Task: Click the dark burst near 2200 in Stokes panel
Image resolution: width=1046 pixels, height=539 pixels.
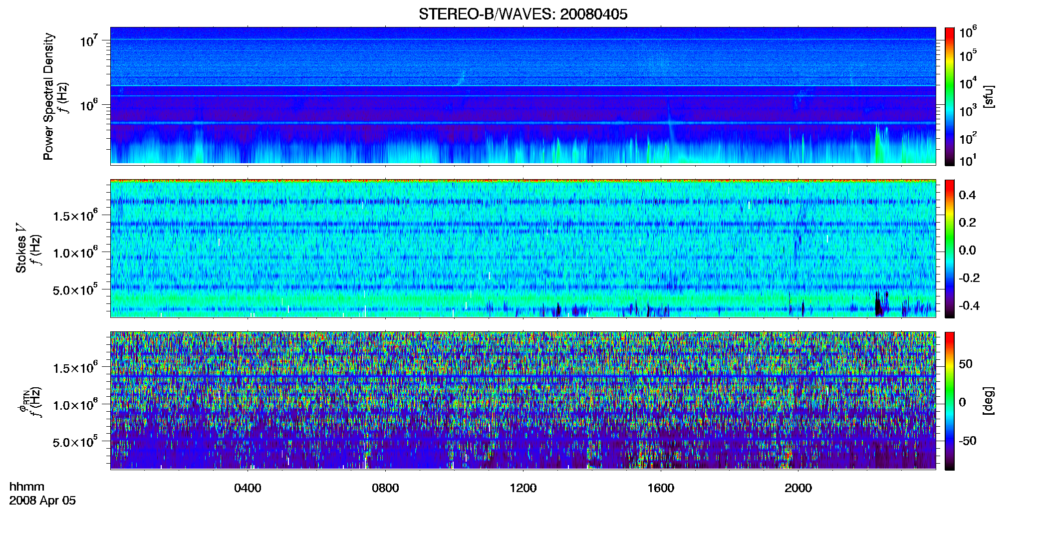Action: tap(879, 304)
